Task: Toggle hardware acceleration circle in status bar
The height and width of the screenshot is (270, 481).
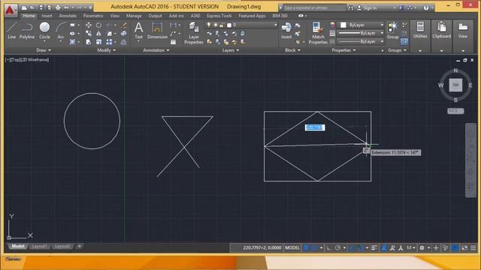Action: tap(455, 247)
